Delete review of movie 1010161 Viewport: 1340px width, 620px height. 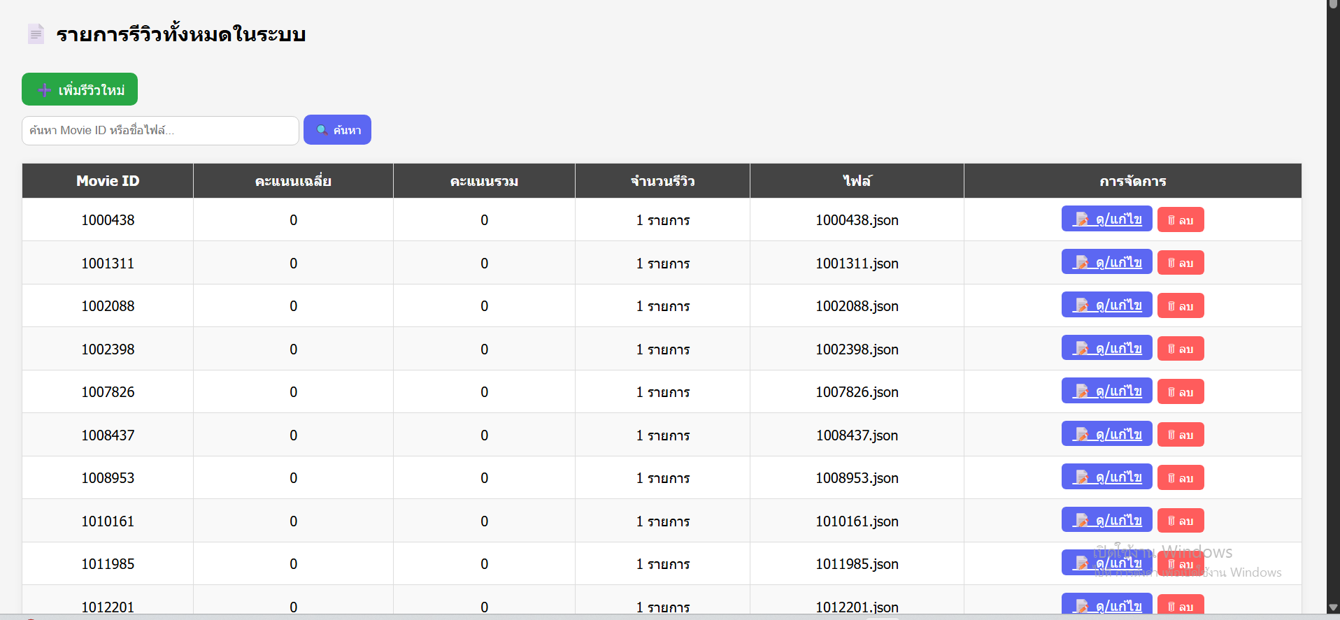[x=1181, y=521]
